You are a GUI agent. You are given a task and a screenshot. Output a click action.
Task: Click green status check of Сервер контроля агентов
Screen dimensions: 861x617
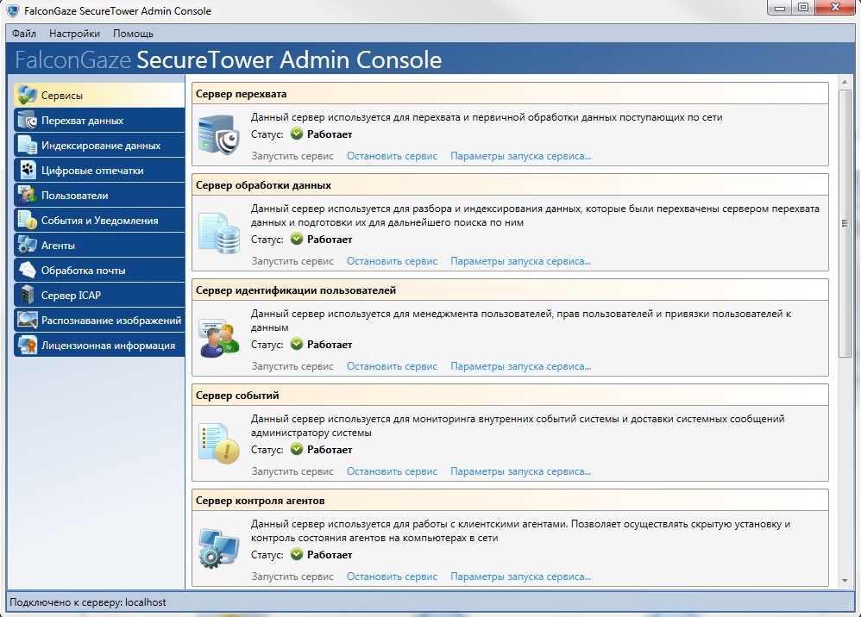(297, 554)
